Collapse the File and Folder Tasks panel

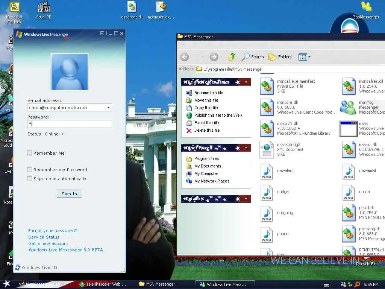tap(246, 82)
